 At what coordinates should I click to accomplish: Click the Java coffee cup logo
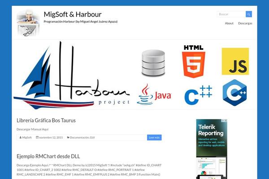[x=154, y=94]
